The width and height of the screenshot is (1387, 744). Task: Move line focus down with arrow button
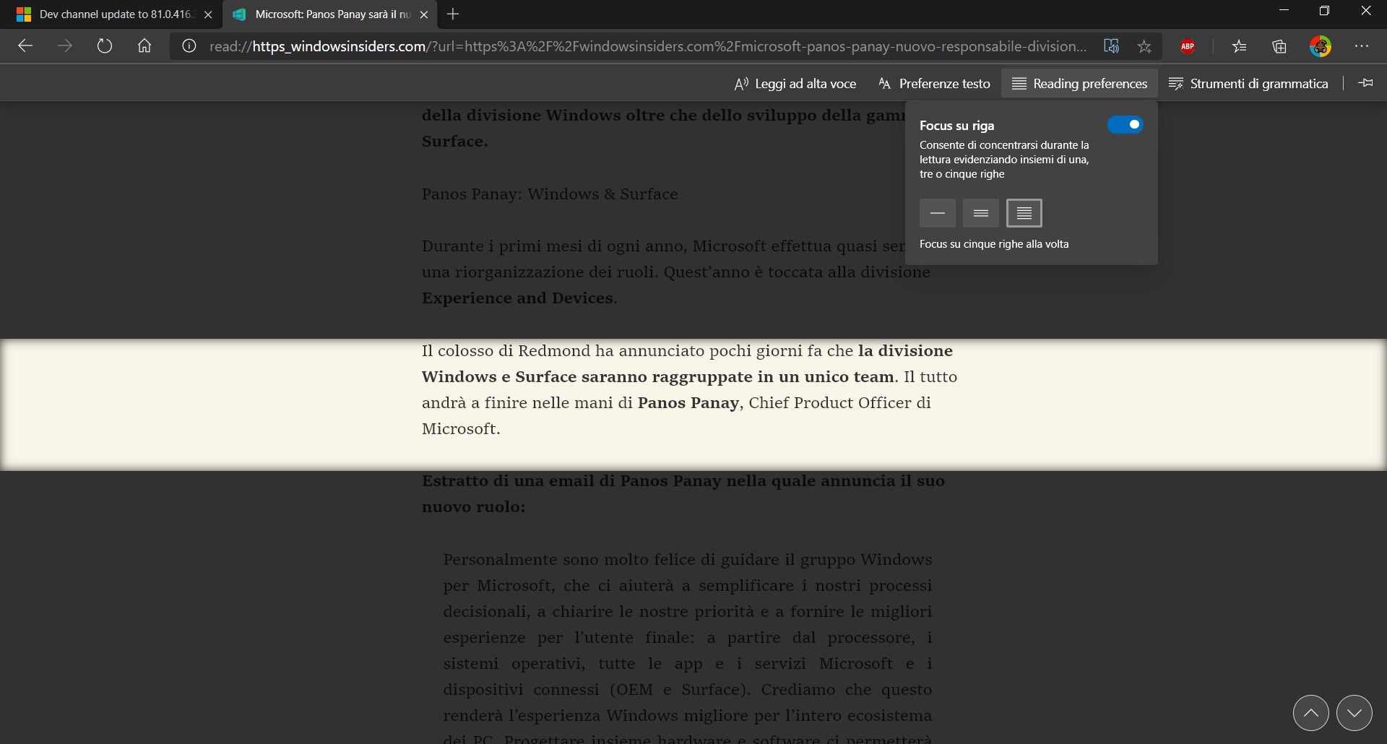1354,714
